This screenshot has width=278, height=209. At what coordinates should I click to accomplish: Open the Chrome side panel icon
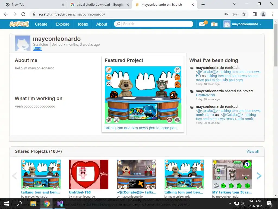click(255, 14)
